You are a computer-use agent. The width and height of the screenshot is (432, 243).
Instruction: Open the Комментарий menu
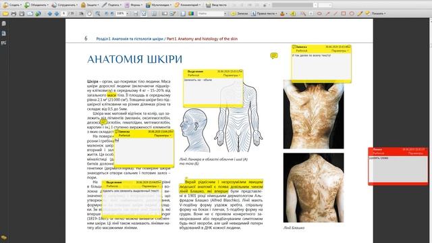coord(188,5)
